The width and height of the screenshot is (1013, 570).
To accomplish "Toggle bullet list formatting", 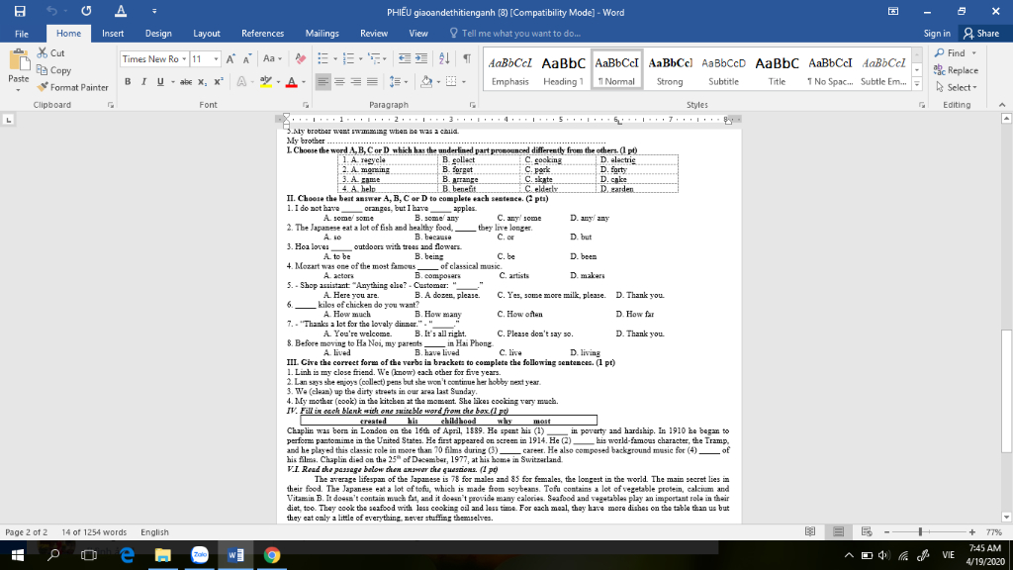I will coord(323,58).
